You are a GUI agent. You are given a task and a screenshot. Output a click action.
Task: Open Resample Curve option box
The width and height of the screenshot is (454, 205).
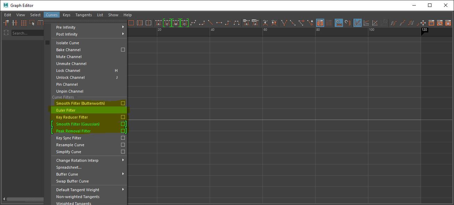[123, 145]
